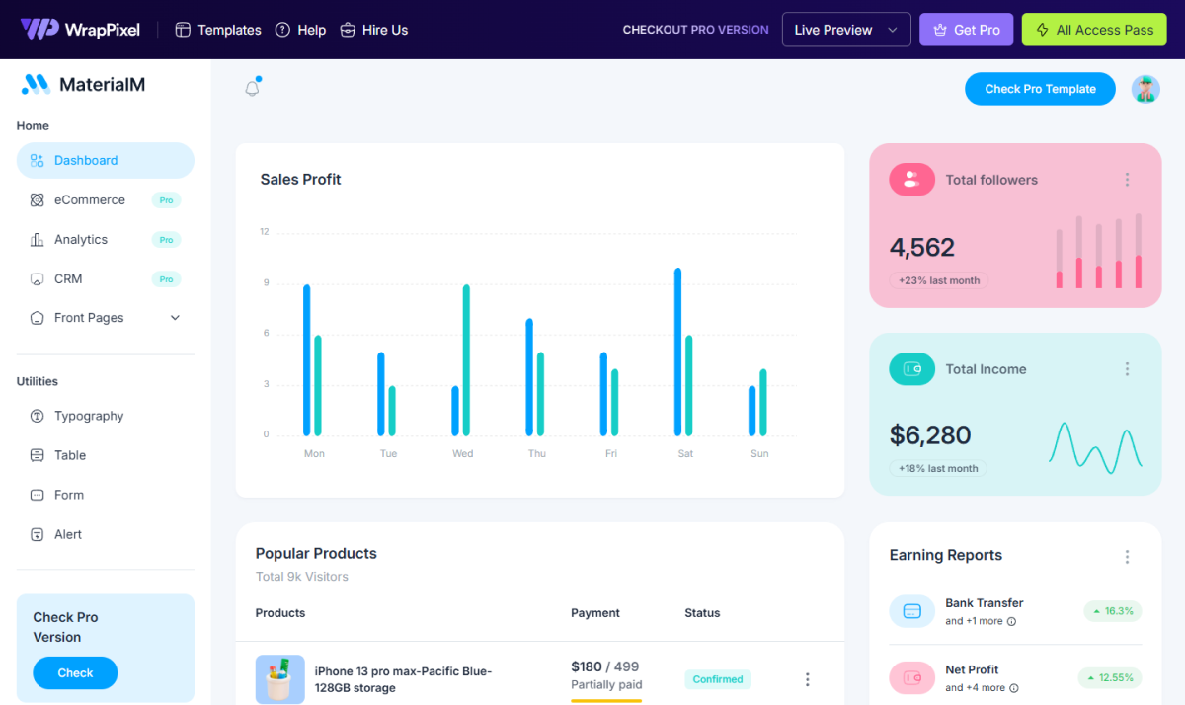
Task: Click the iPhone 13 product thumbnail
Action: [279, 679]
